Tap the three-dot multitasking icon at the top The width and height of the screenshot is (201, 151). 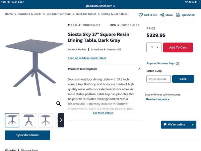click(x=100, y=2)
